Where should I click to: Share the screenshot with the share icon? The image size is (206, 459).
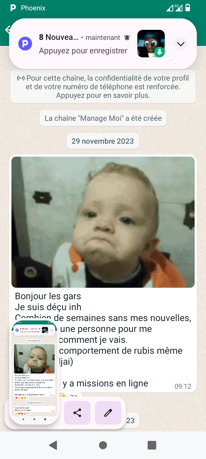point(77,413)
